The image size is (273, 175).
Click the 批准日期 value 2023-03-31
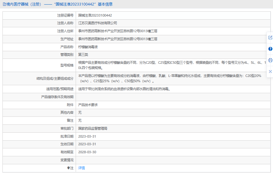point(87,136)
